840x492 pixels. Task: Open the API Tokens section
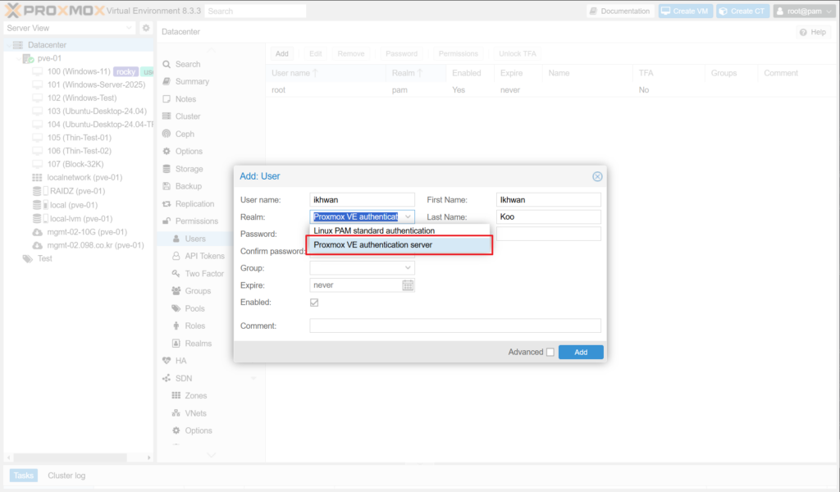point(203,256)
